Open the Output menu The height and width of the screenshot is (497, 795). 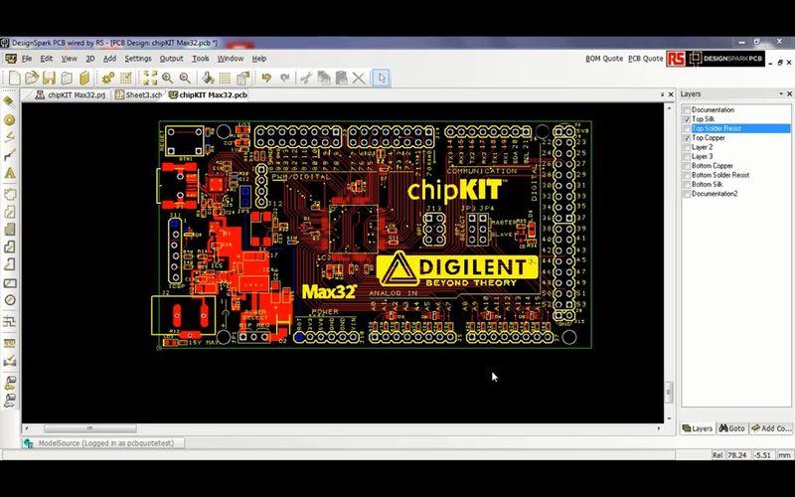point(171,59)
